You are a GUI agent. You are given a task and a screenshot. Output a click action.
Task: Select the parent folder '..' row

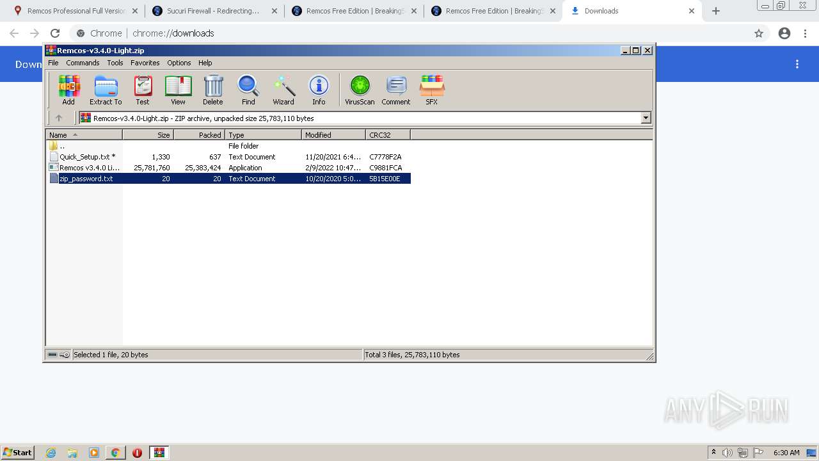point(228,146)
